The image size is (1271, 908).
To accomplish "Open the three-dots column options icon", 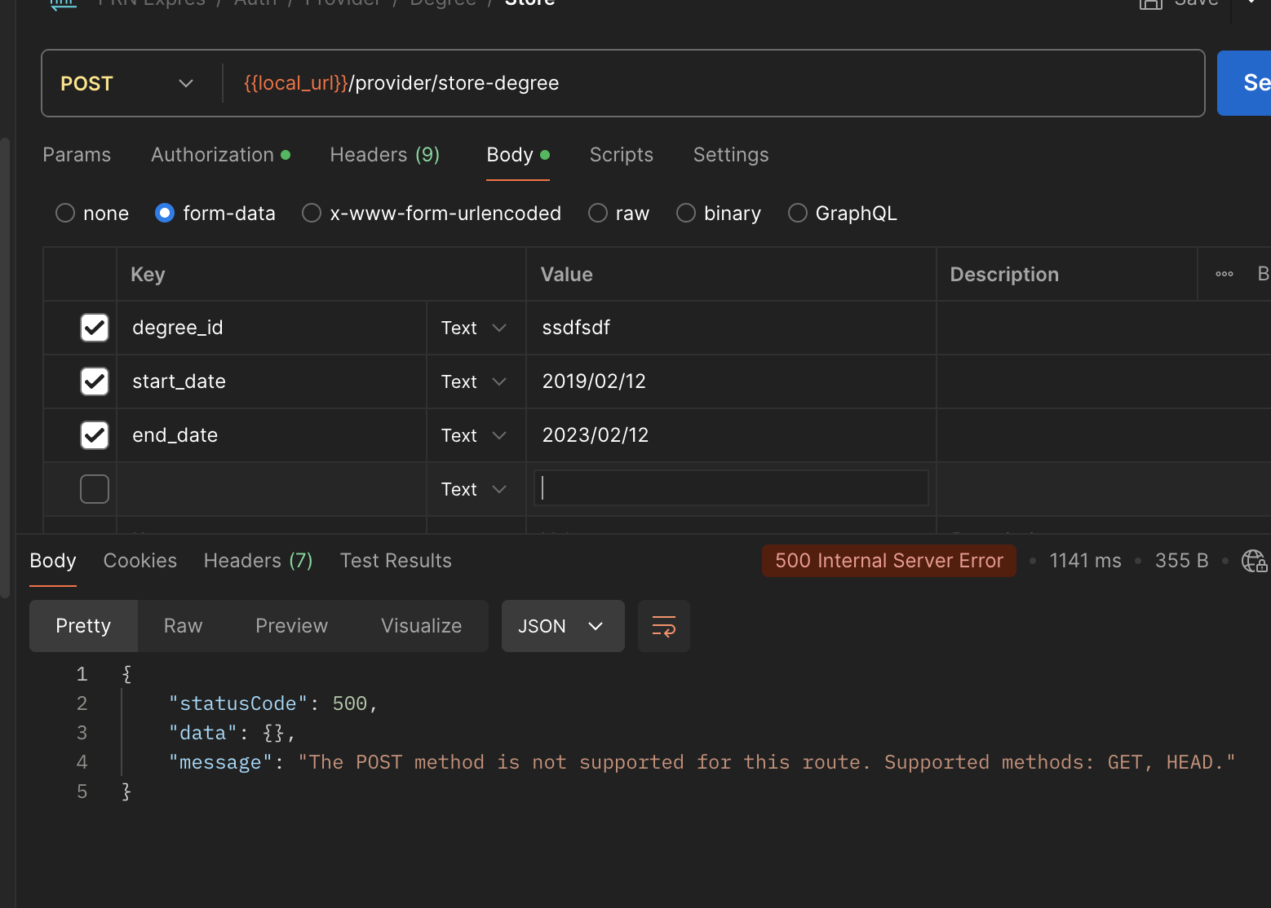I will point(1224,275).
